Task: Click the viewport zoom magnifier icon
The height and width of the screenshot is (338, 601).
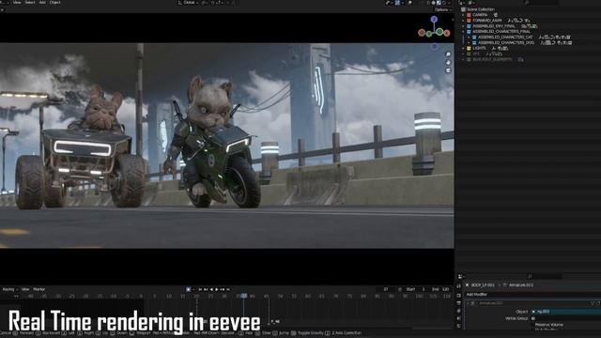Action: click(448, 54)
